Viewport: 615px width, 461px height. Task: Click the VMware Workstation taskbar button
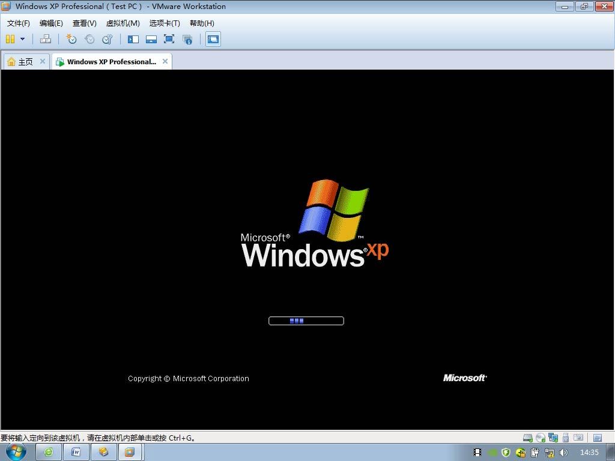pos(130,452)
